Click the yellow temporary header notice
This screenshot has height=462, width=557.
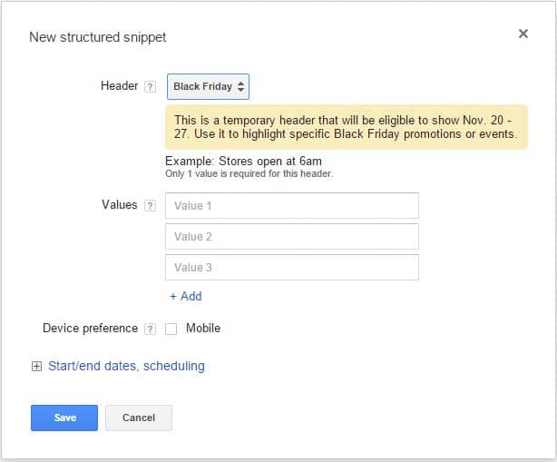tap(346, 127)
